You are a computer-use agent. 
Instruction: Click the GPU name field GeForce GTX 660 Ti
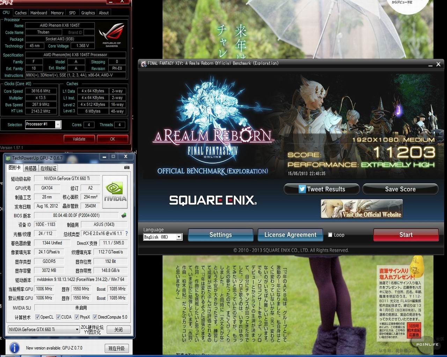tap(67, 178)
